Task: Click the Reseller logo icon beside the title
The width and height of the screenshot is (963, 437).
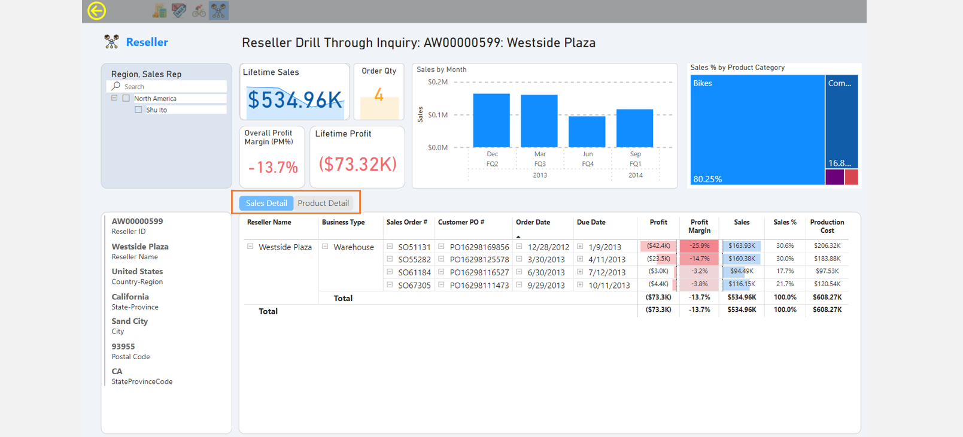Action: point(111,42)
